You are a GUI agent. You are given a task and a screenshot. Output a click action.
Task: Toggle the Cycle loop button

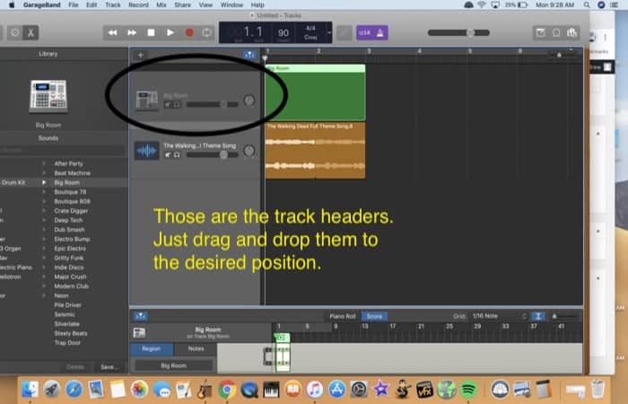click(207, 32)
